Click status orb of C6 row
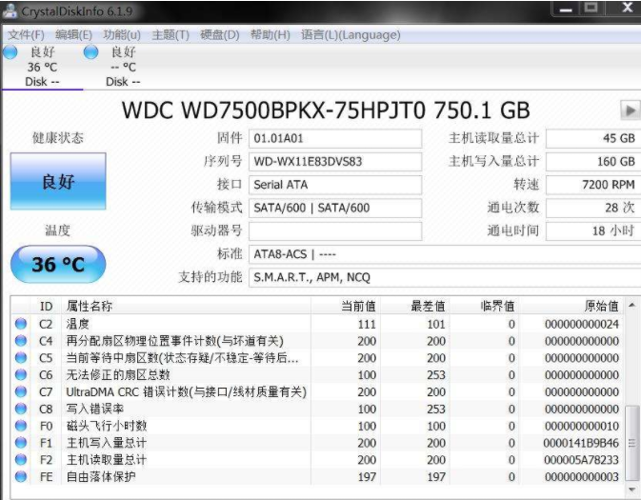 (x=21, y=374)
